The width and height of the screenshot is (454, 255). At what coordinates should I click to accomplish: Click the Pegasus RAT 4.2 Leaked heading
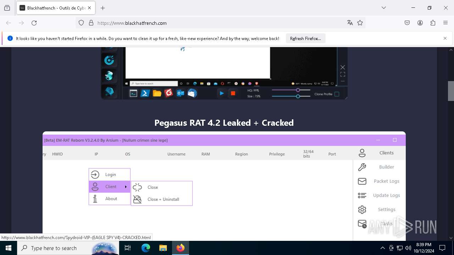224,123
